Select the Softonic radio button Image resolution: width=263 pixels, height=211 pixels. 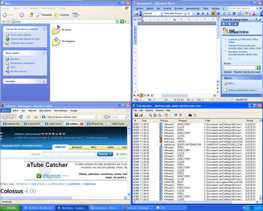point(117,154)
